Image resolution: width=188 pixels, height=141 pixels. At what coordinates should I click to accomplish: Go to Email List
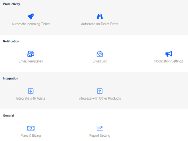(x=100, y=61)
